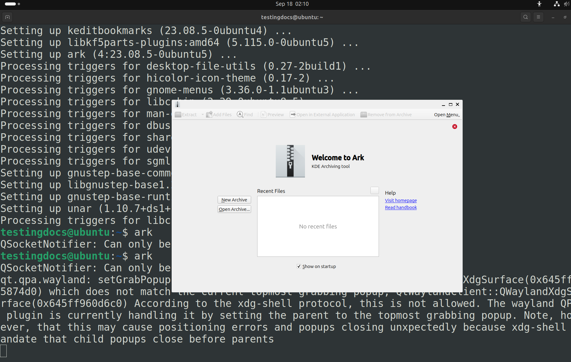This screenshot has width=571, height=362.
Task: Click the Ark title bar app icon
Action: pyautogui.click(x=178, y=104)
